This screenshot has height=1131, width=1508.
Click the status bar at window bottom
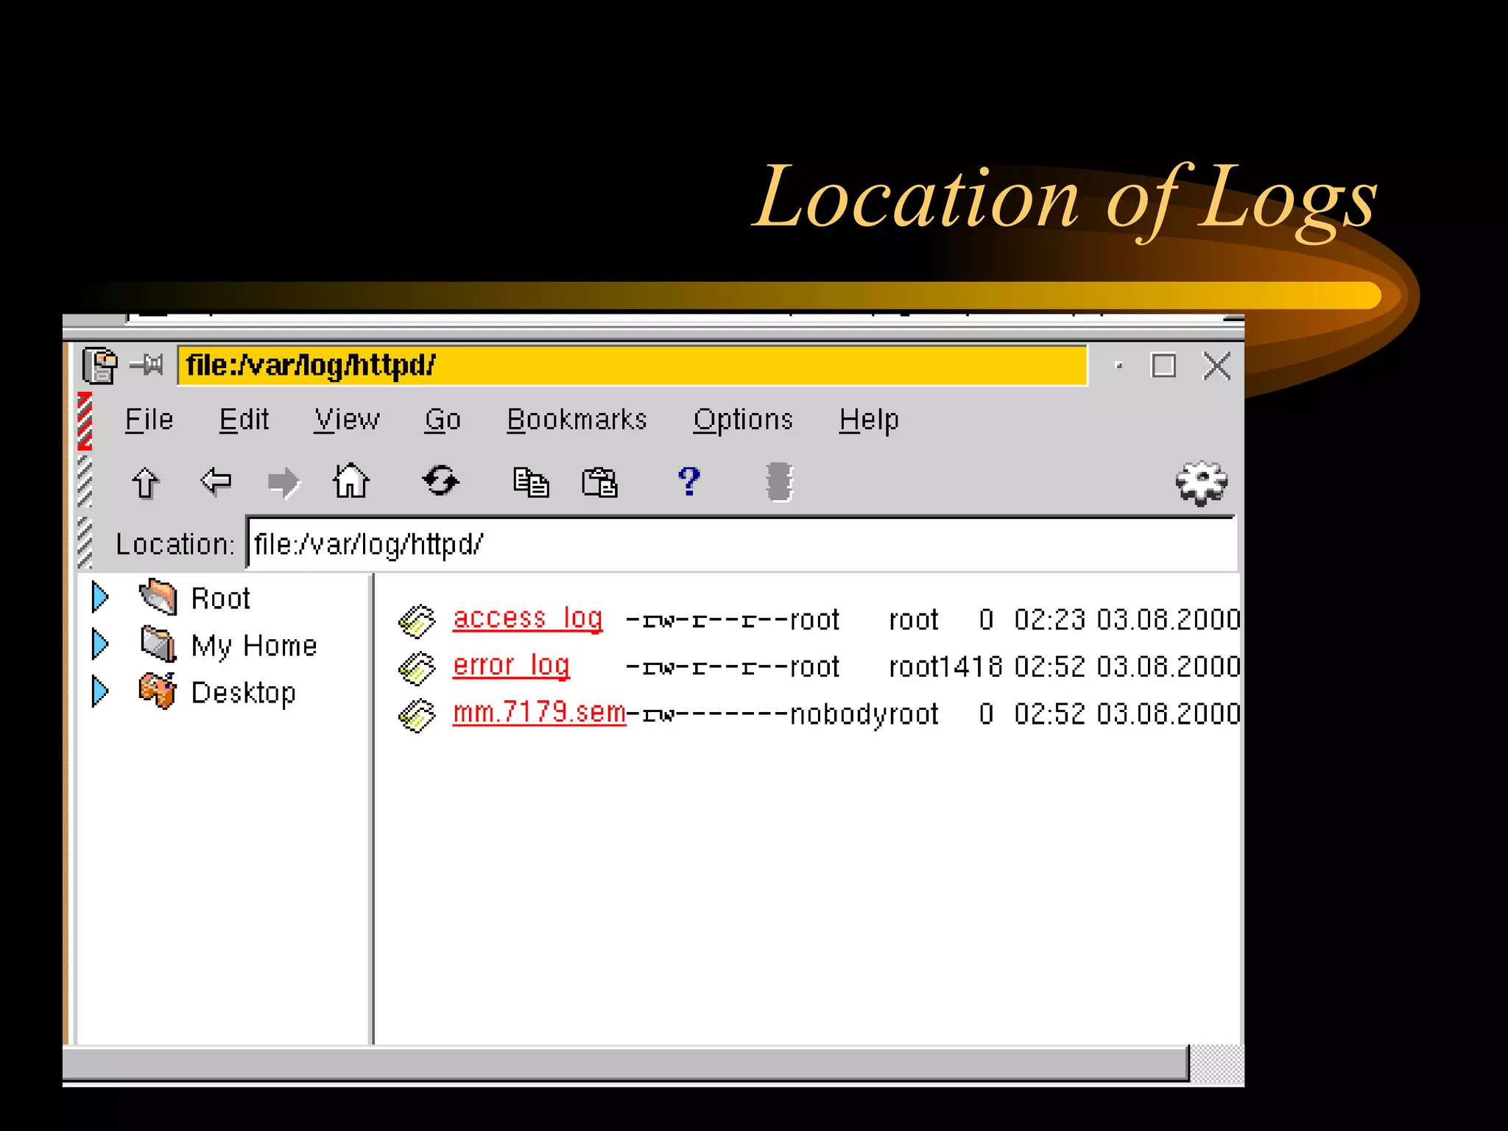[x=626, y=1063]
